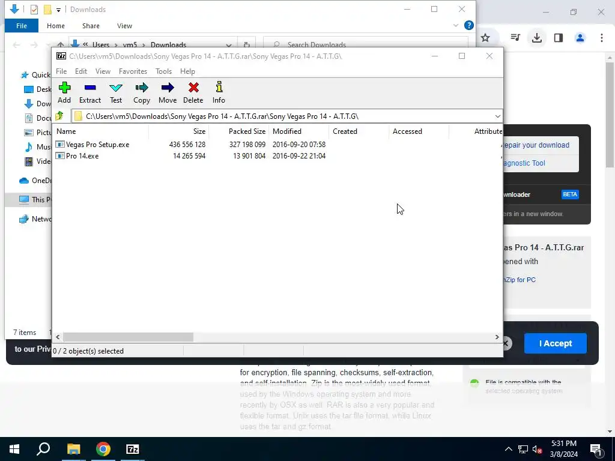Click the Info toolbar icon

219,92
